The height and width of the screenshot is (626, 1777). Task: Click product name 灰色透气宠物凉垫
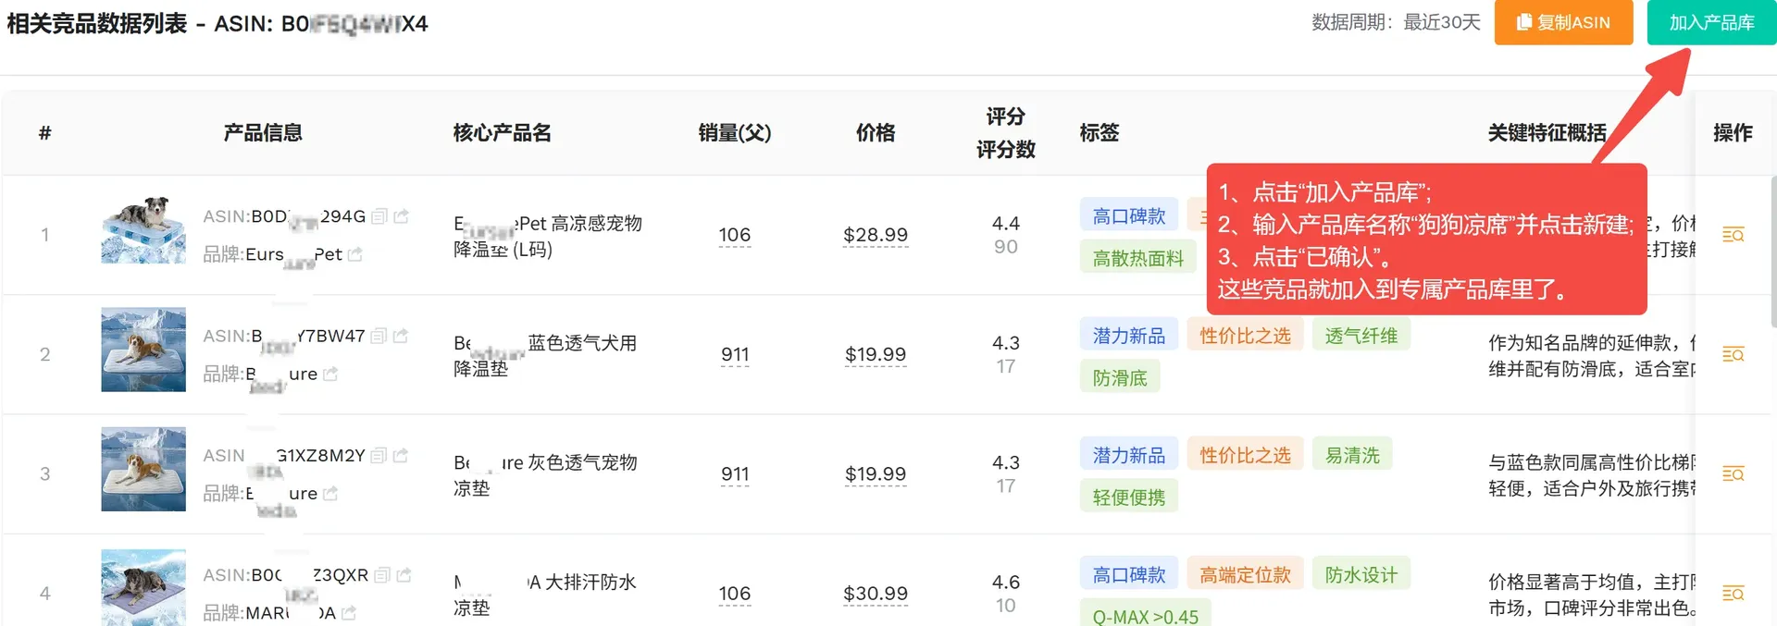click(x=545, y=474)
